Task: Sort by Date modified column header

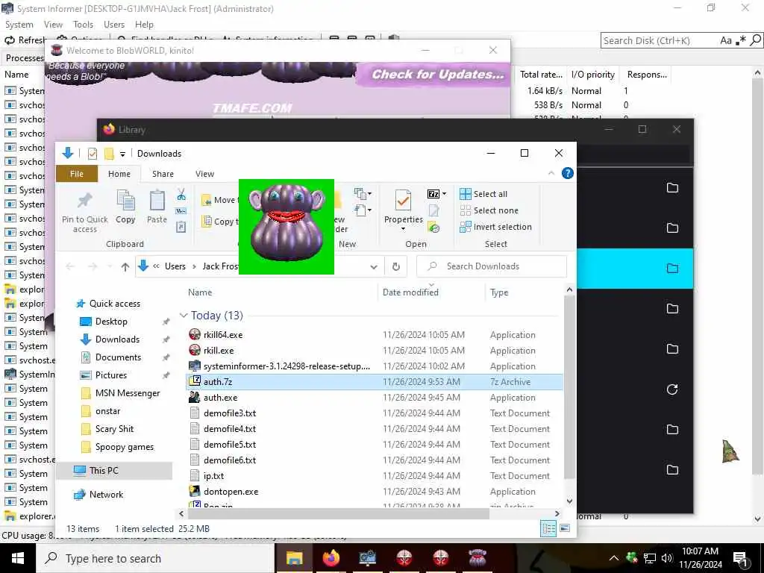Action: (x=411, y=292)
